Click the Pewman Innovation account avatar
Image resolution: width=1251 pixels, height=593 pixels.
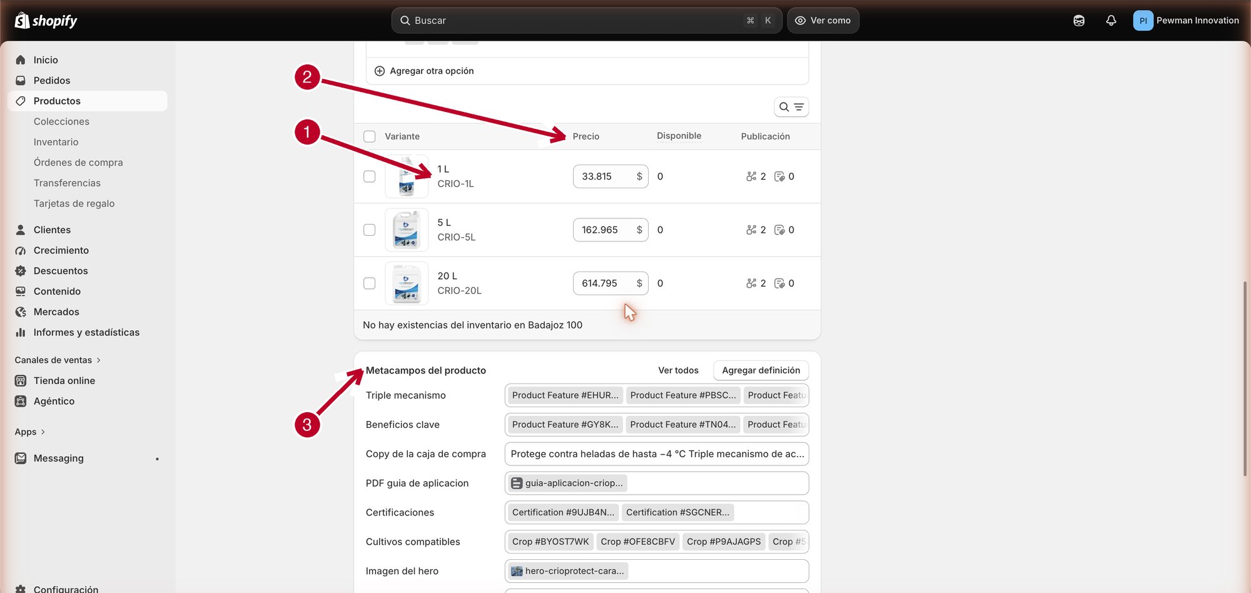tap(1143, 21)
